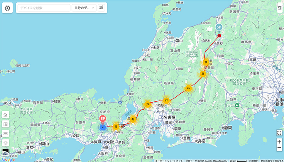
Task: Click the device search field
Action: [x=43, y=8]
